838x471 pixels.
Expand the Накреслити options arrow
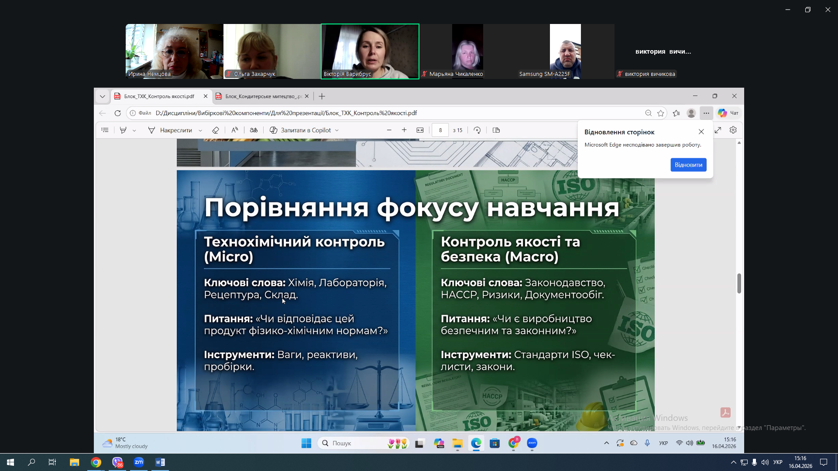click(x=200, y=130)
